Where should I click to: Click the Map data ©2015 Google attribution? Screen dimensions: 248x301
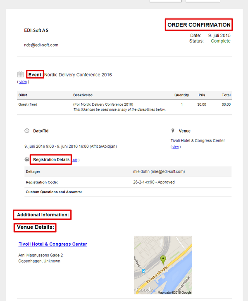(x=174, y=292)
